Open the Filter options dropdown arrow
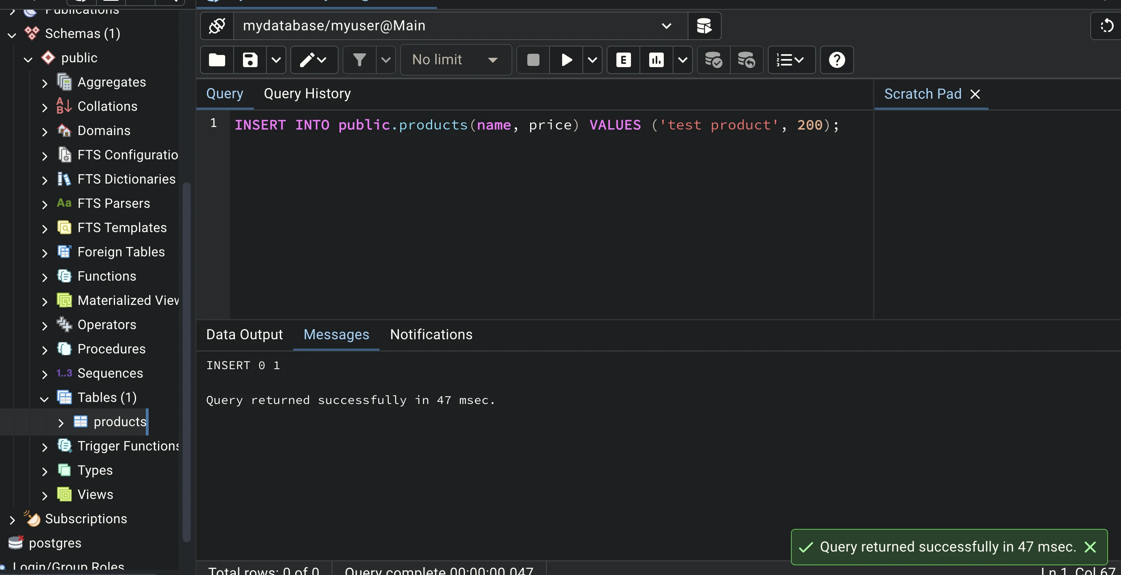Screen dimensions: 1121x575 tap(386, 60)
